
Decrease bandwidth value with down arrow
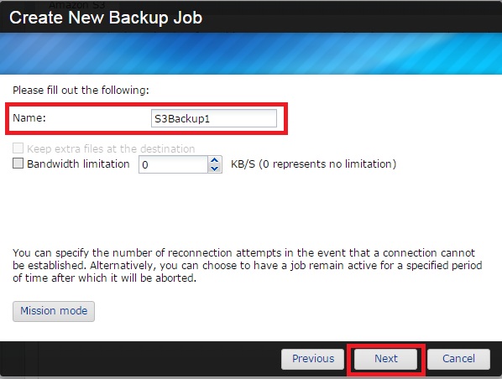(215, 169)
